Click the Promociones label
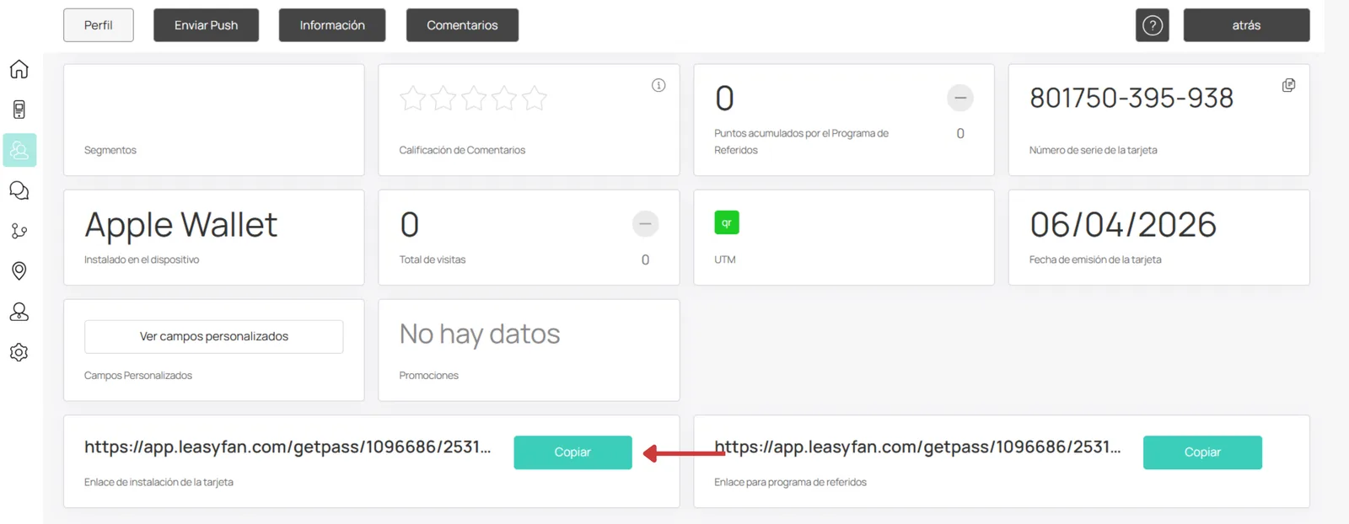 pos(429,376)
